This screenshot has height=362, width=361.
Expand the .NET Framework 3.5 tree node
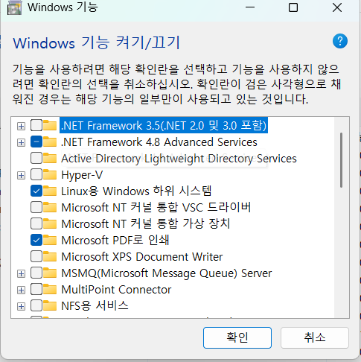coord(21,126)
